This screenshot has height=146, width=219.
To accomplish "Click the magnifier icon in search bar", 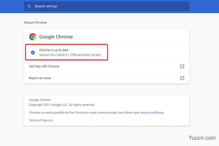I will pos(29,6).
